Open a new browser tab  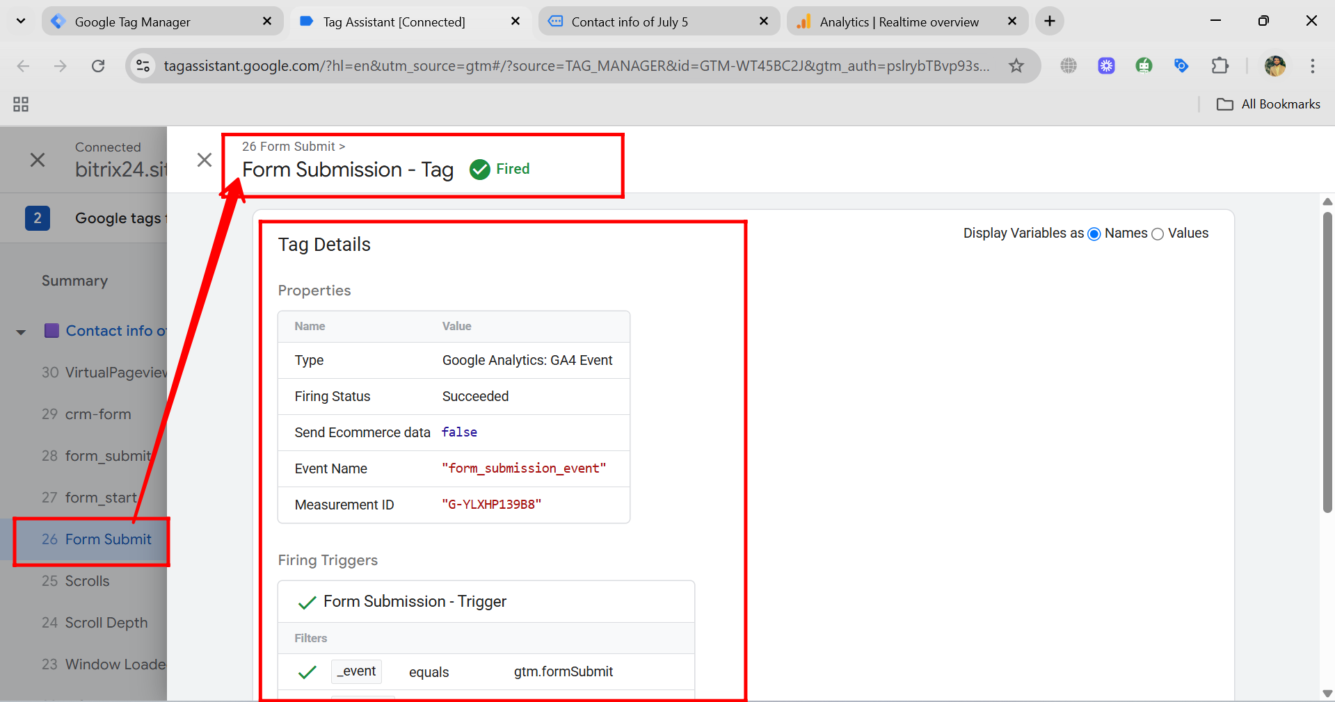(1050, 22)
